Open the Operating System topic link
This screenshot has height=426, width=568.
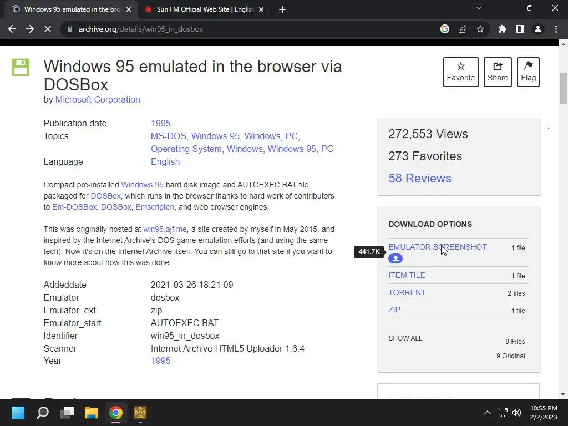(x=186, y=149)
